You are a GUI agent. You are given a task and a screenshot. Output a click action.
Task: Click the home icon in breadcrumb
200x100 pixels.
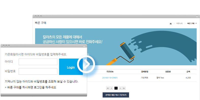click(x=171, y=24)
